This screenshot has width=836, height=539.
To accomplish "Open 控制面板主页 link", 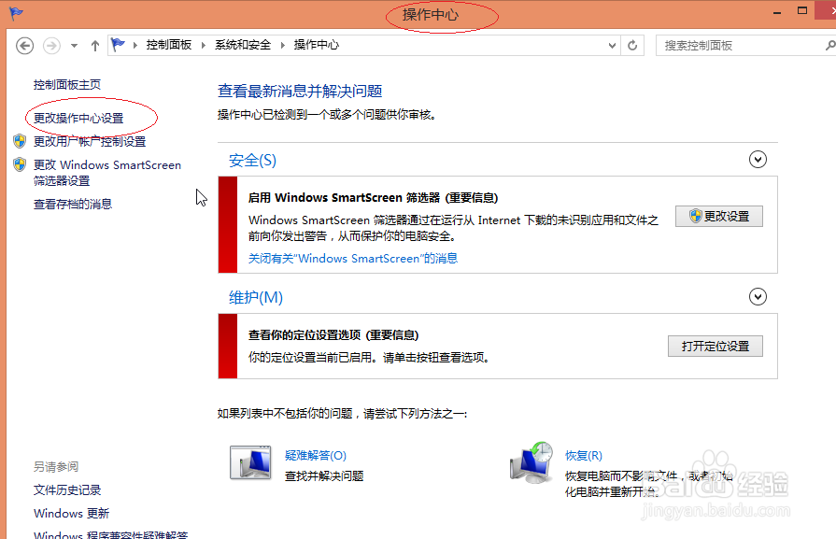I will coord(67,84).
